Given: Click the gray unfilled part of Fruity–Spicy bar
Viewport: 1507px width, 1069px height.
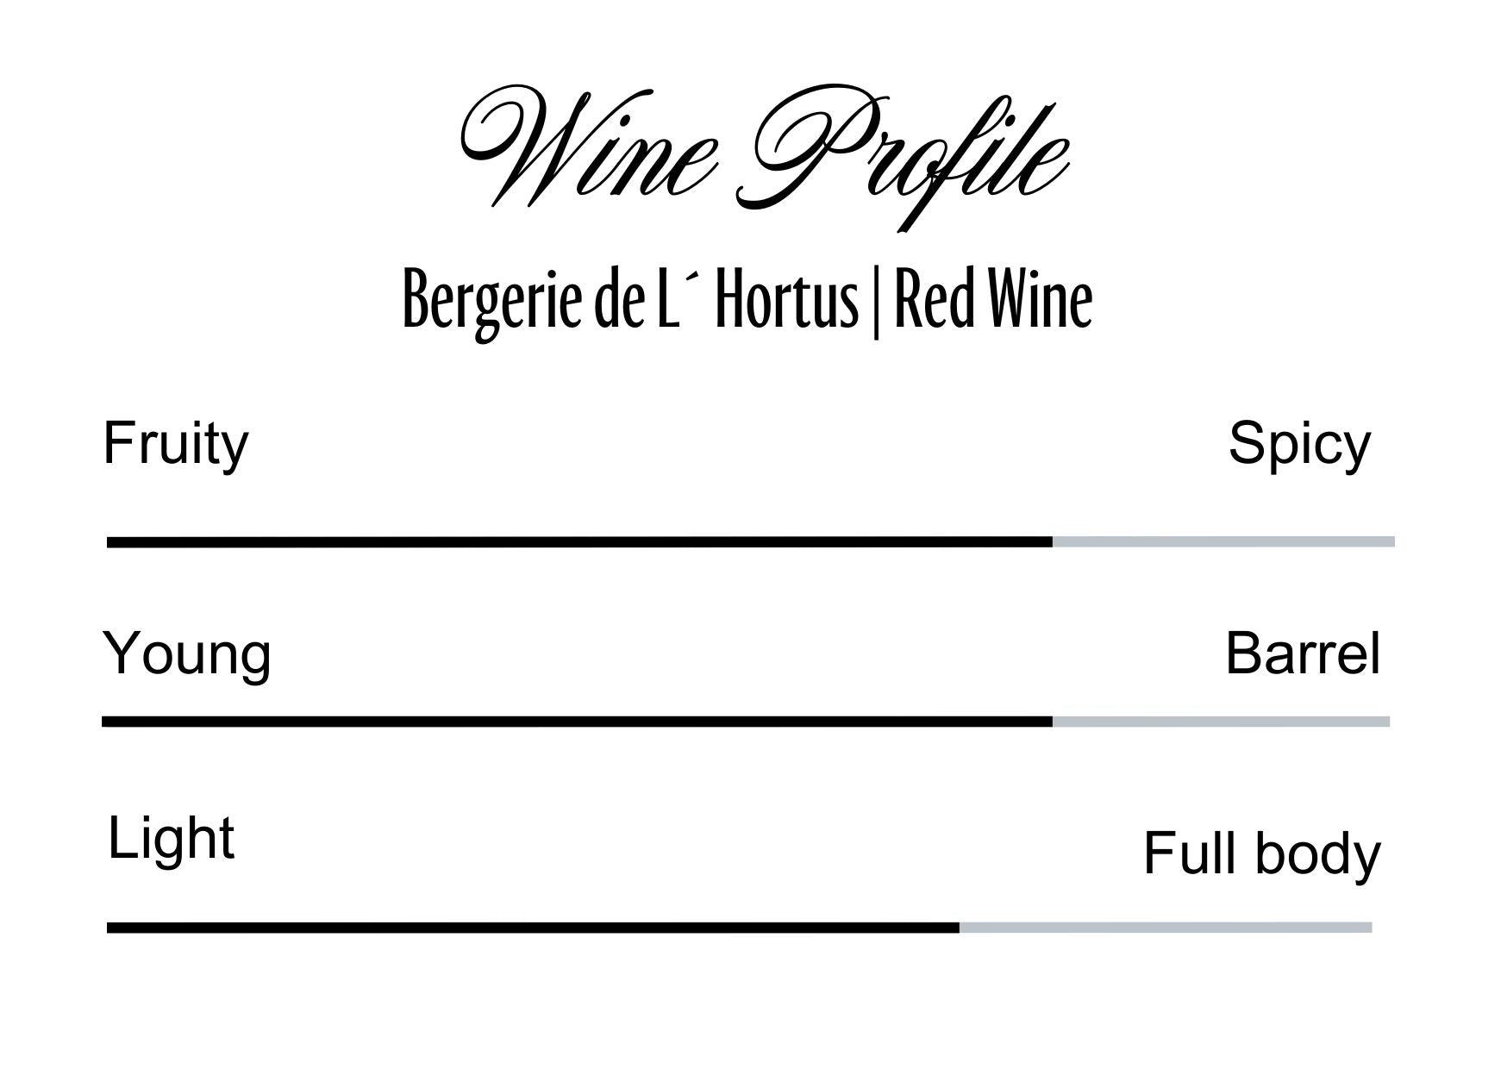Looking at the screenshot, I should point(1222,542).
